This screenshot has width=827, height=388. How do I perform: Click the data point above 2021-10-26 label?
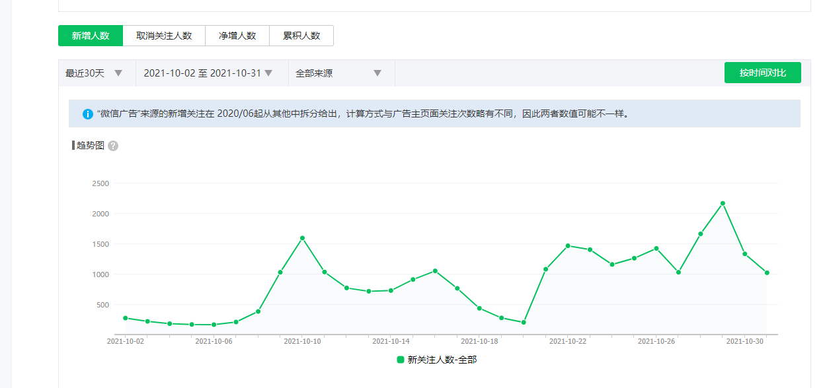click(x=656, y=248)
